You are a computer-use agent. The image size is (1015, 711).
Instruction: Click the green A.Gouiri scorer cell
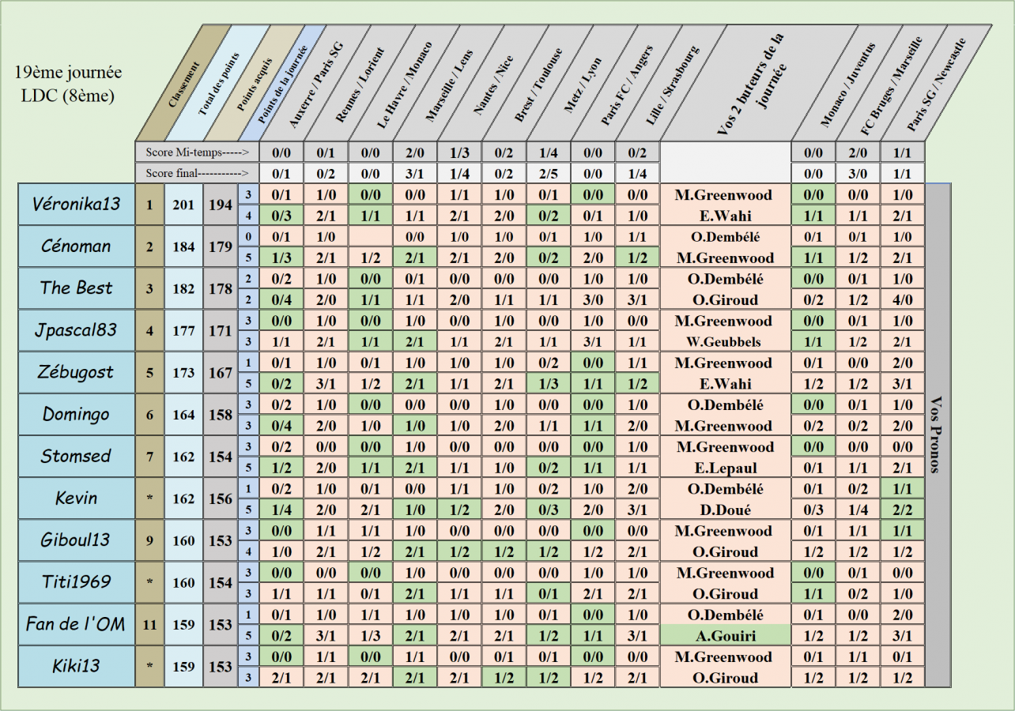pyautogui.click(x=725, y=636)
